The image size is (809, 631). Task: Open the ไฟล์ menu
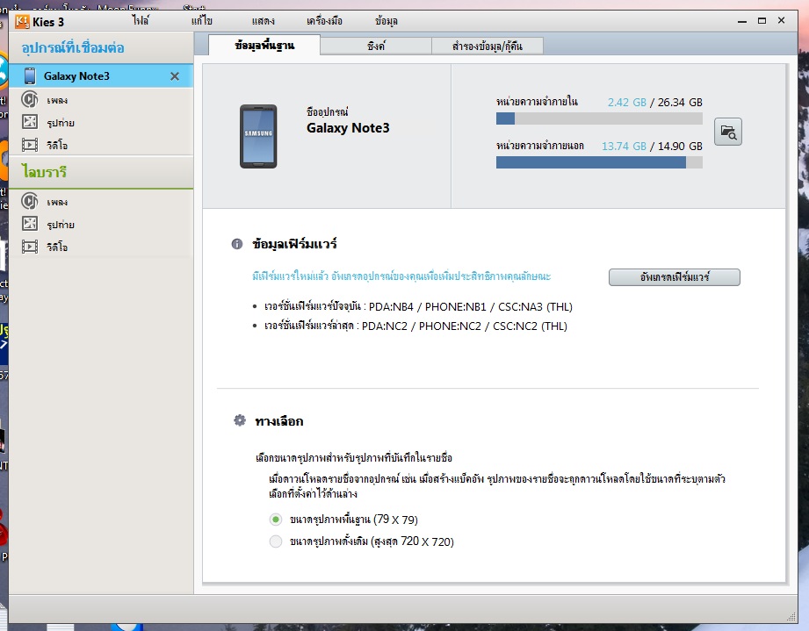coord(141,20)
